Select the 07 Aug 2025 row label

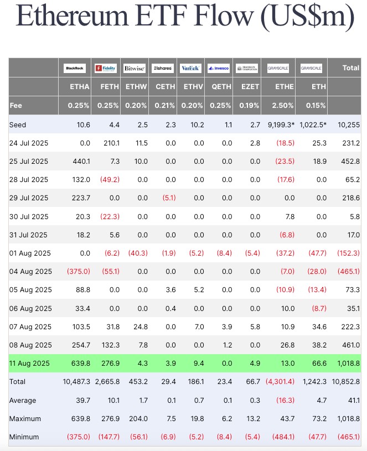coord(30,326)
